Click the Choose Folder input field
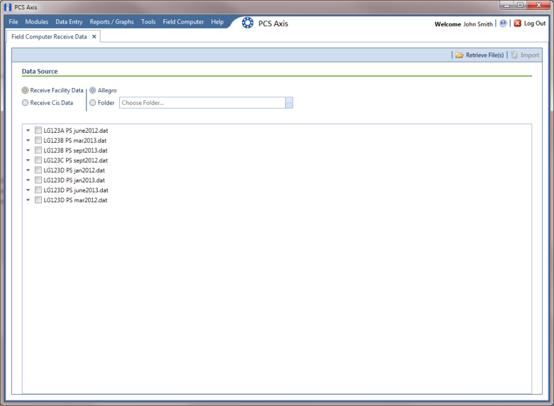554x406 pixels. [x=202, y=103]
